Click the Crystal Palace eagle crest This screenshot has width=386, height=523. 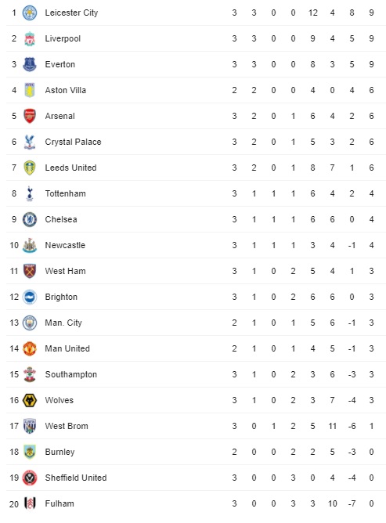click(29, 142)
